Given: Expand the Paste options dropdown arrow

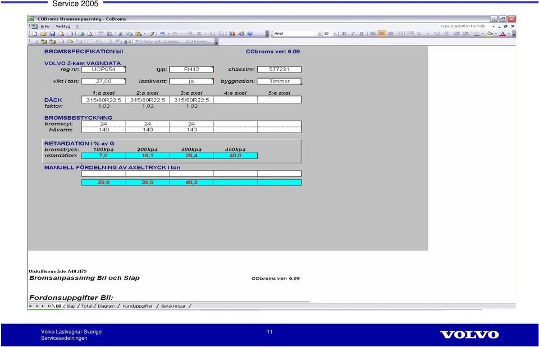Looking at the screenshot, I should pyautogui.click(x=145, y=34).
